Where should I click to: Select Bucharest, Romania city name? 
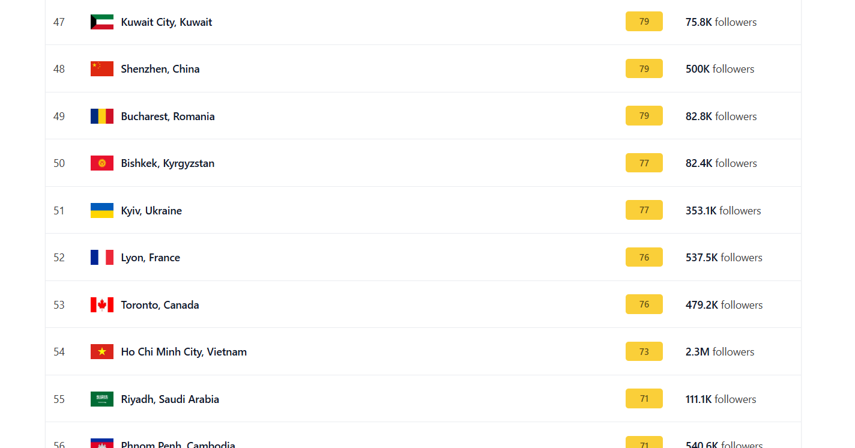pos(168,117)
